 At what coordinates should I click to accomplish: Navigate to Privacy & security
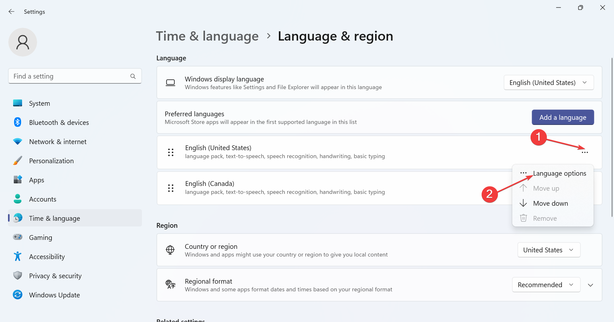pos(55,276)
